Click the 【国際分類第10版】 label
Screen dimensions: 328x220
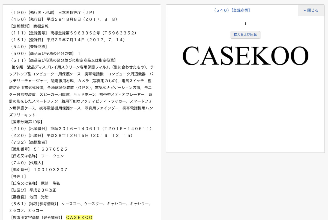26,122
